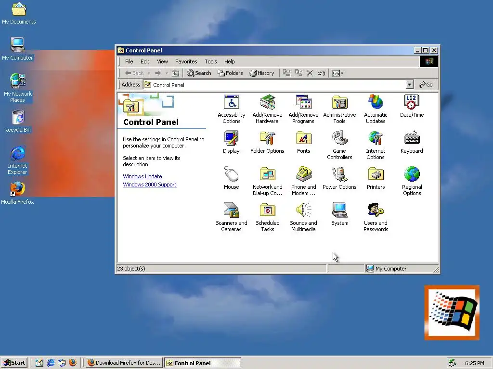The width and height of the screenshot is (493, 369).
Task: Select My Documents desktop icon
Action: click(x=19, y=13)
